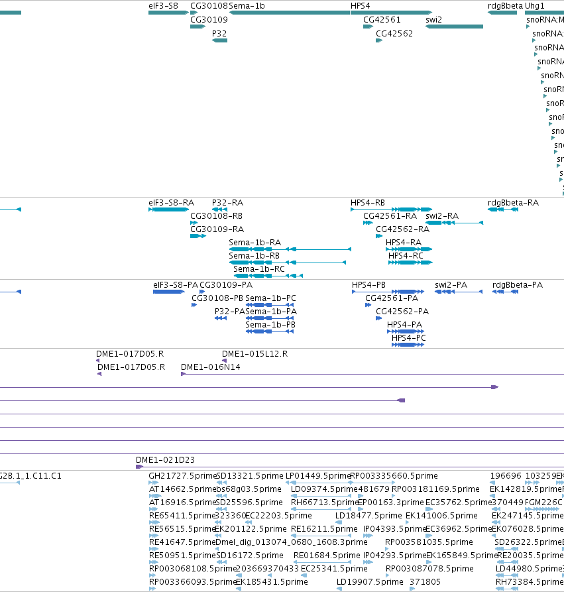Select the P32 gene feature

tap(220, 40)
